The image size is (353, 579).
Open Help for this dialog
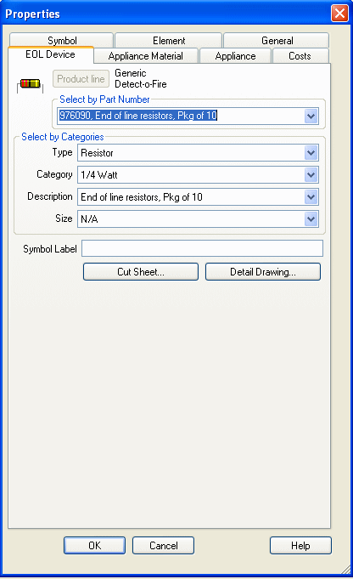tap(300, 545)
